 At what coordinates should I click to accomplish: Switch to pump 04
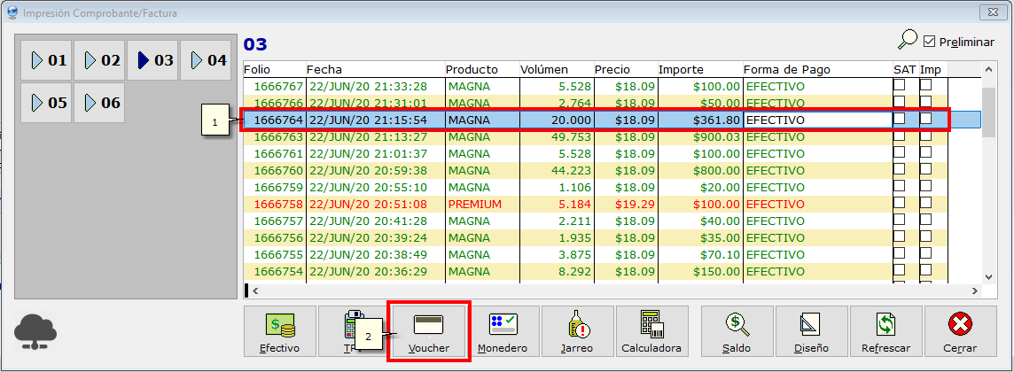[x=206, y=60]
